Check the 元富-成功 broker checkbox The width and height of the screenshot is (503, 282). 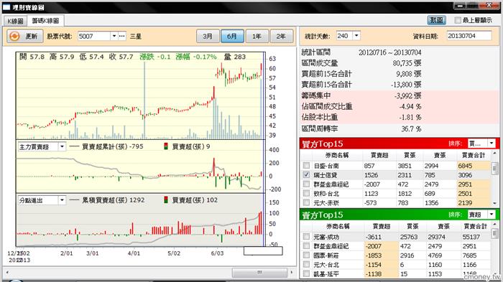[306, 237]
